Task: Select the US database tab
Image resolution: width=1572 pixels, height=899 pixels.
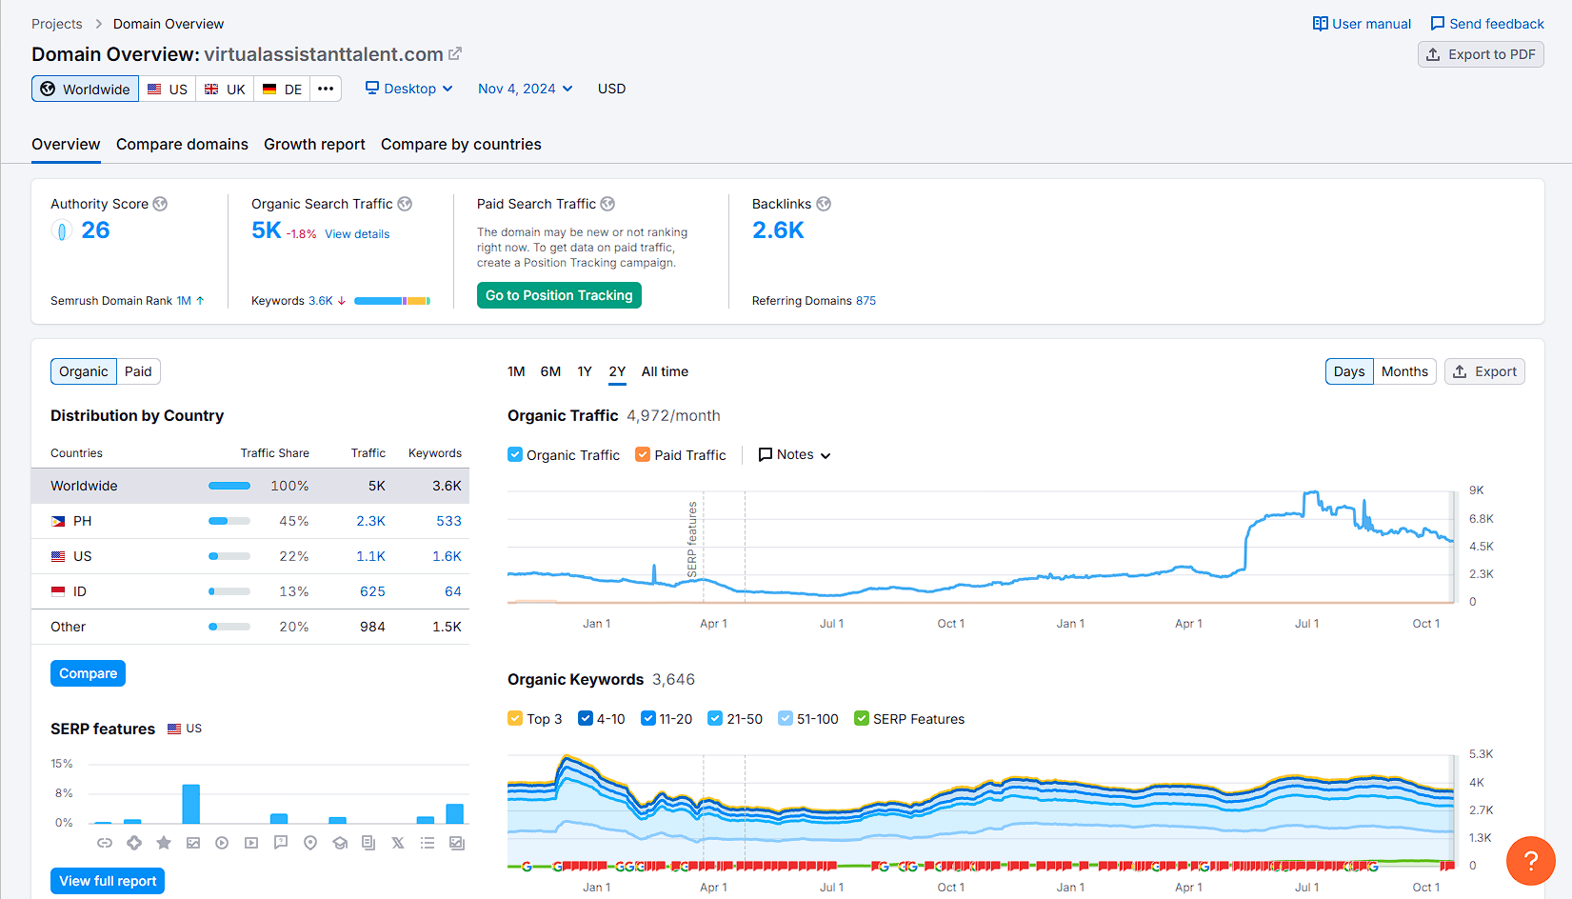Action: tap(168, 89)
